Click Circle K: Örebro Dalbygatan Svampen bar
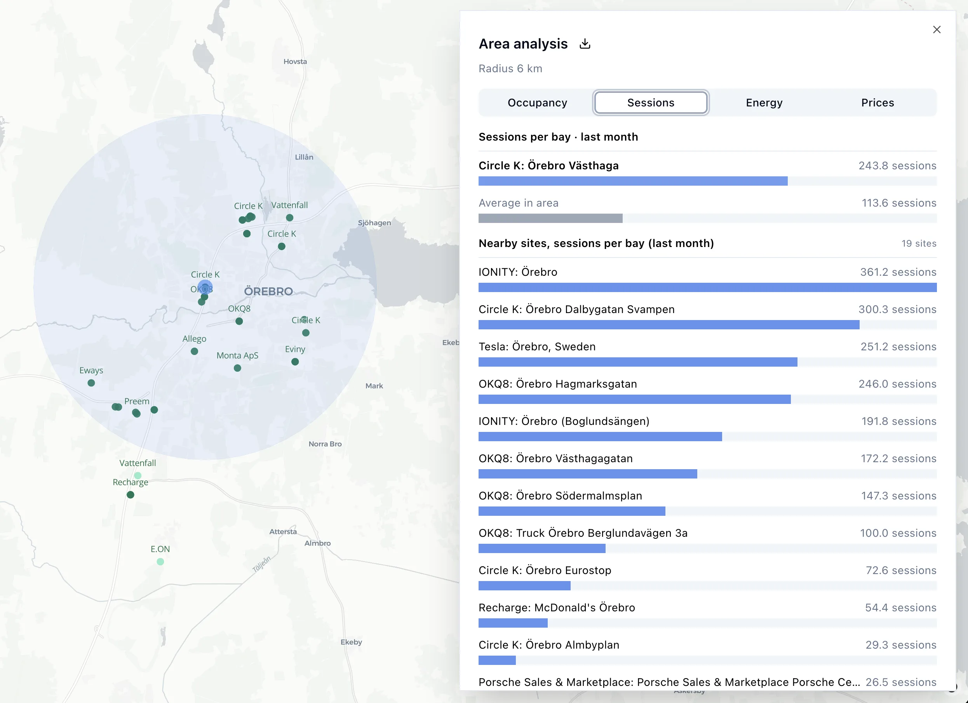Image resolution: width=968 pixels, height=703 pixels. [669, 325]
